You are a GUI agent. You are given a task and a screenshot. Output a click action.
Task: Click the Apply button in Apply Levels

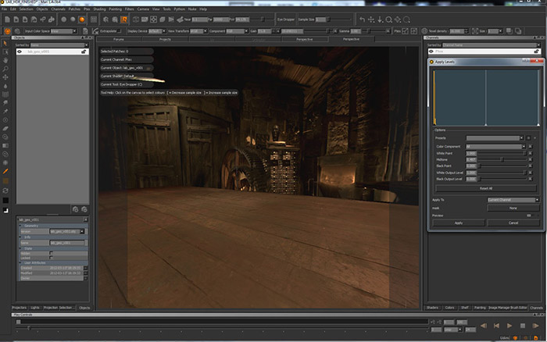(x=459, y=223)
